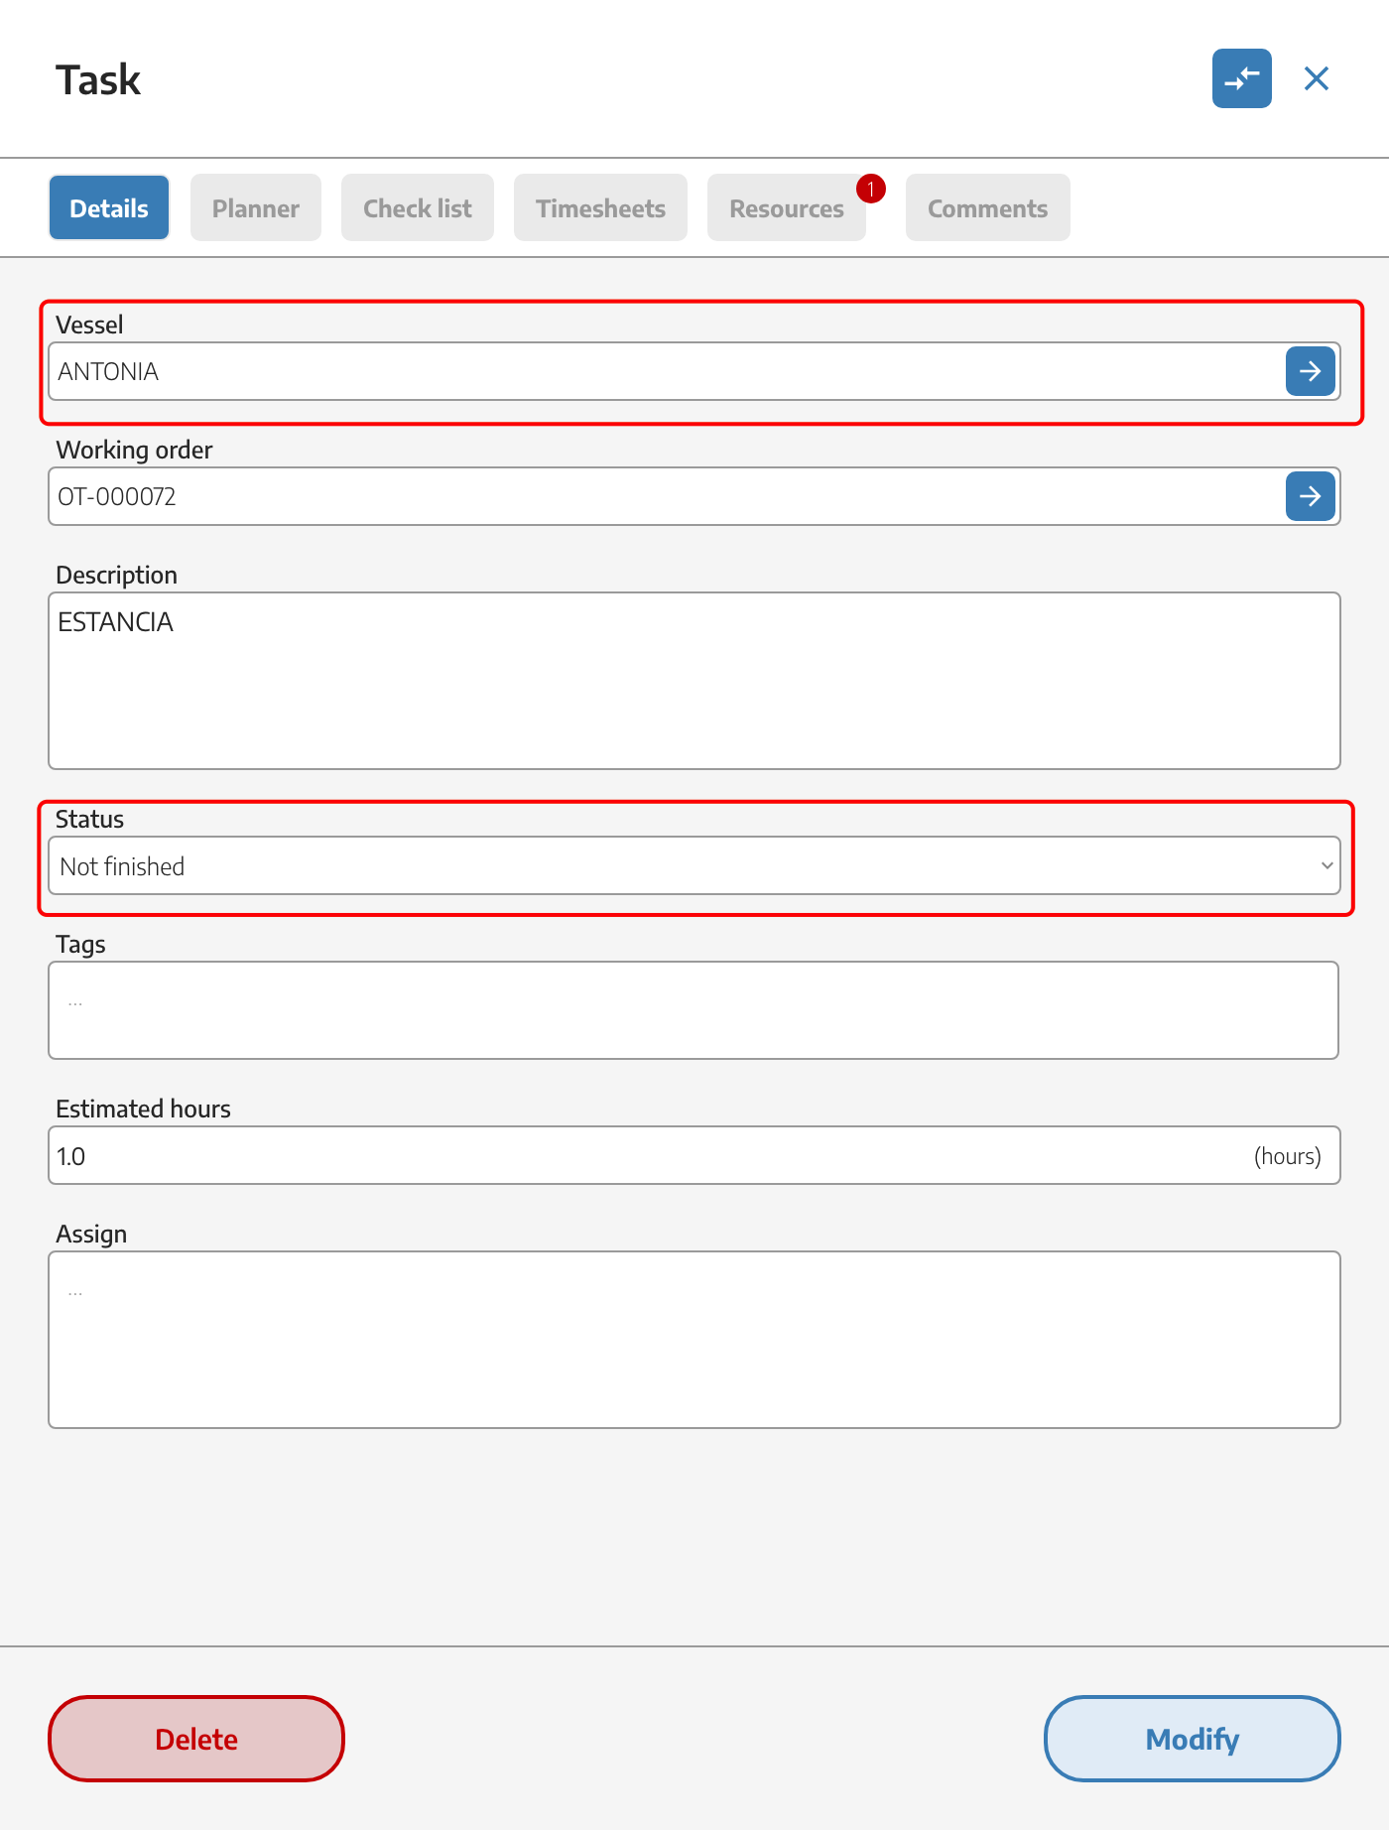Screen dimensions: 1389x1830
Task: Open the Resources tab
Action: [x=787, y=207]
